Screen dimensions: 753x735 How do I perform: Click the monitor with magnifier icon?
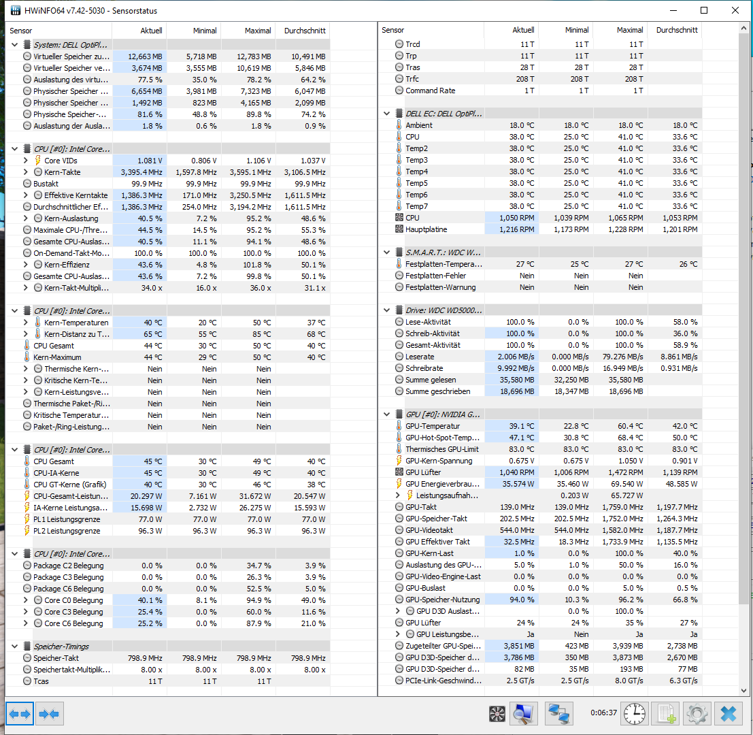(524, 714)
